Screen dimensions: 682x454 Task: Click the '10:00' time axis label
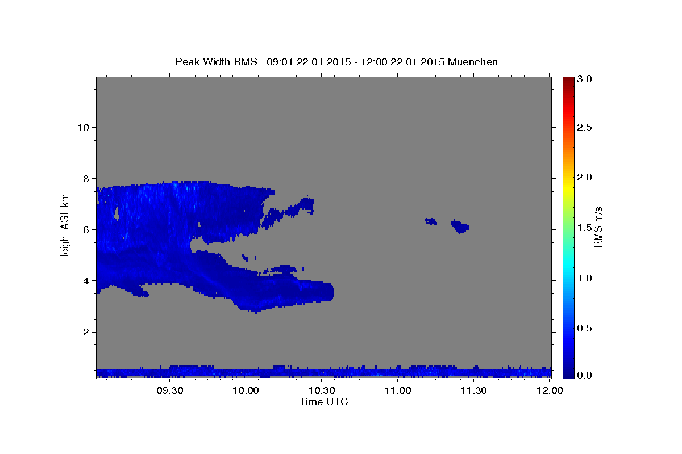246,390
